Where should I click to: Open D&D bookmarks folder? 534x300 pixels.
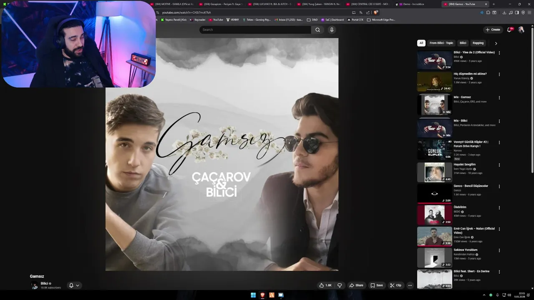[x=312, y=20]
